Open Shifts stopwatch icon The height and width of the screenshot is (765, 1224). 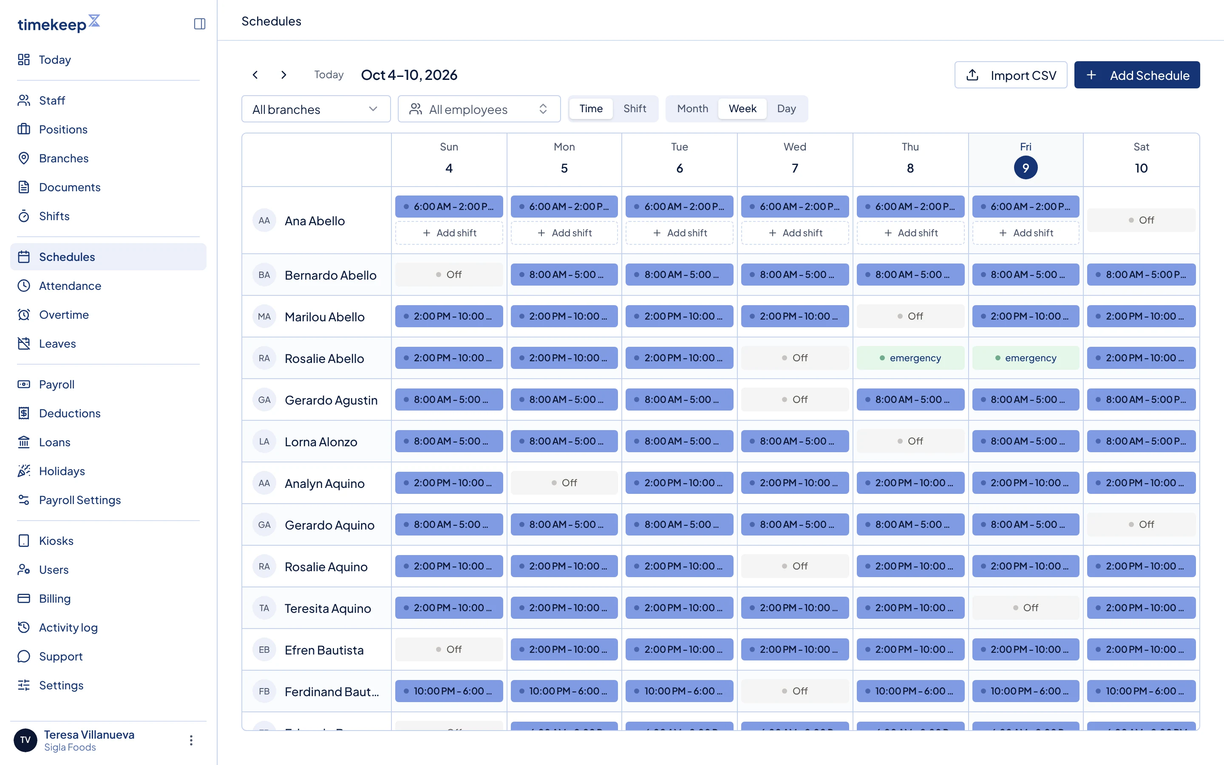[x=24, y=216]
